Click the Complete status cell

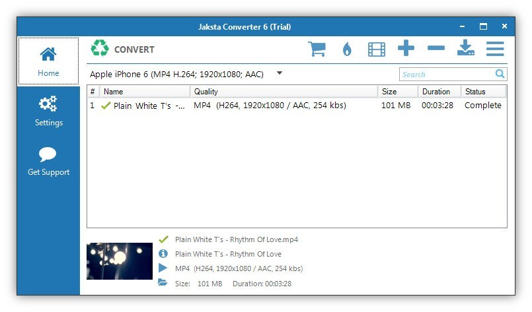click(x=483, y=106)
